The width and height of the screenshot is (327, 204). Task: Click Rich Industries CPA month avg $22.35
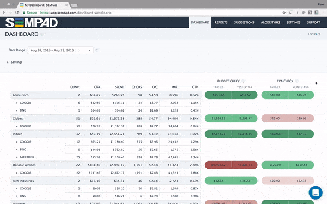[x=301, y=181]
